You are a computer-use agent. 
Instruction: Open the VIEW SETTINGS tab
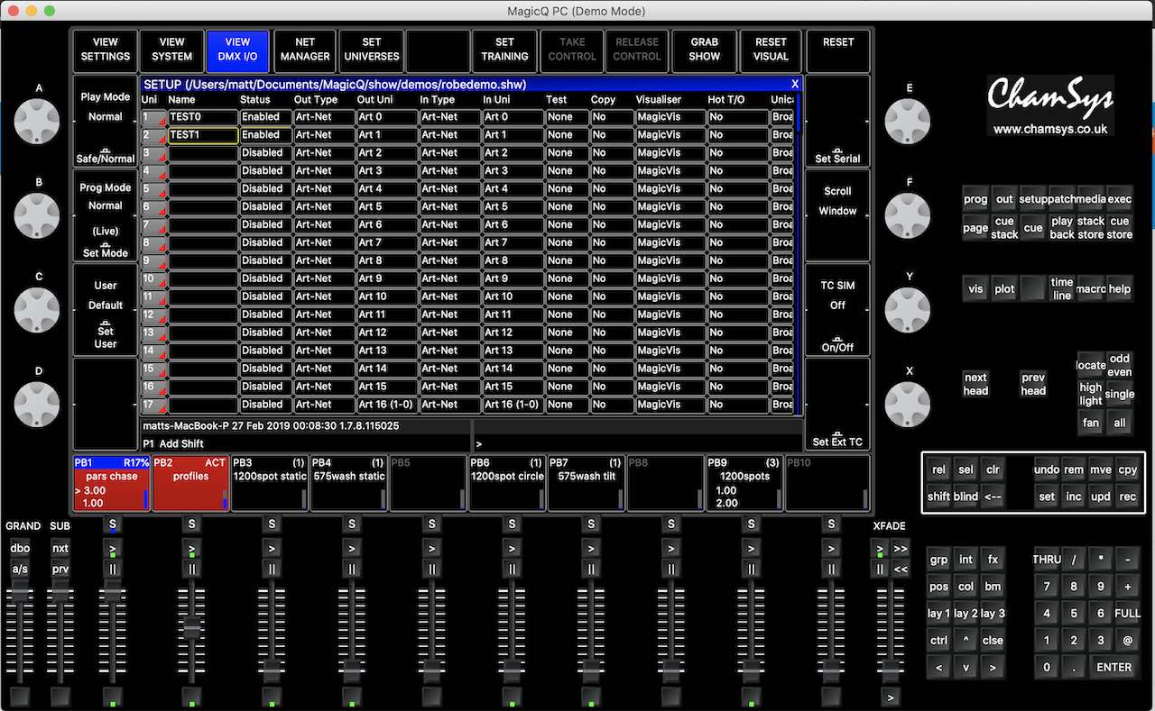pos(106,50)
